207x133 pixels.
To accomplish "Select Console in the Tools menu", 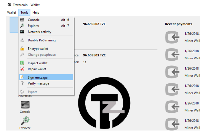I will click(x=46, y=20).
